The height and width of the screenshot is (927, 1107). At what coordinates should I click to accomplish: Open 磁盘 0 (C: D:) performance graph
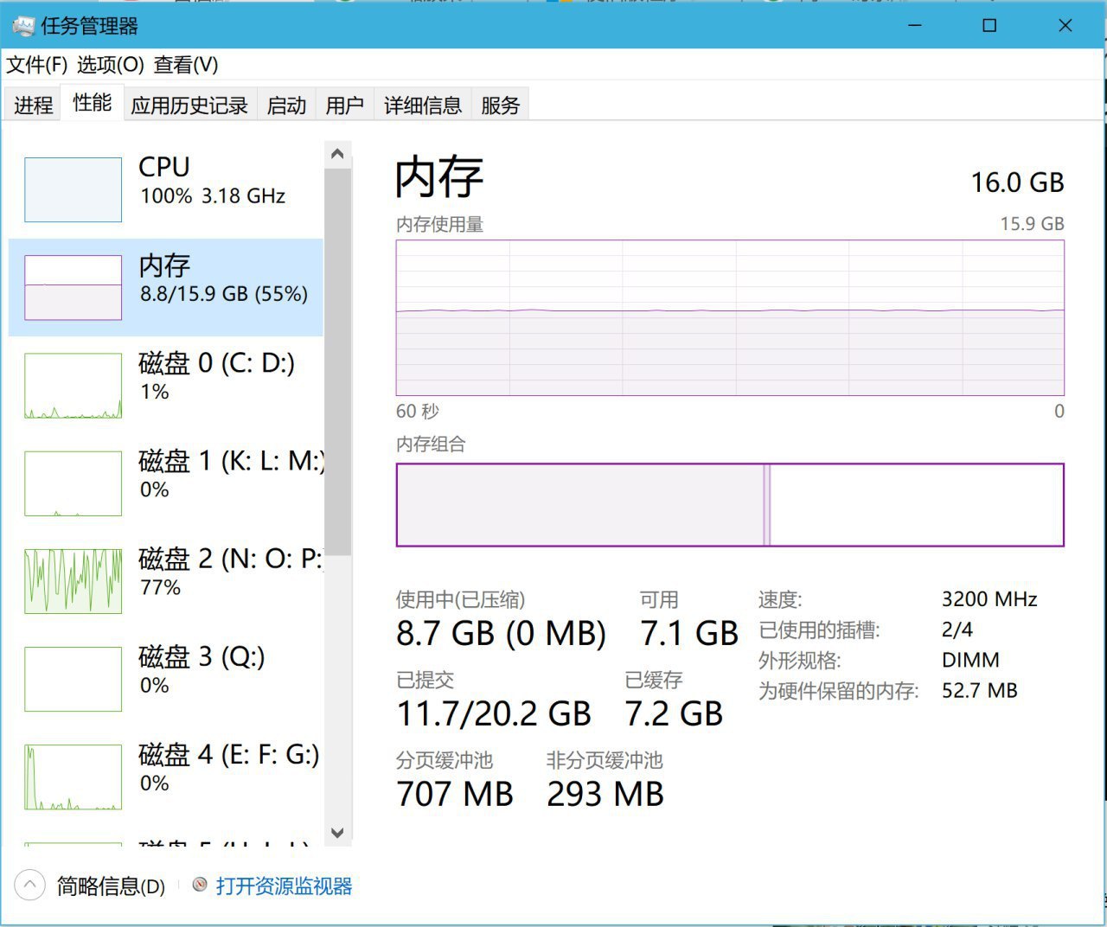coord(73,386)
